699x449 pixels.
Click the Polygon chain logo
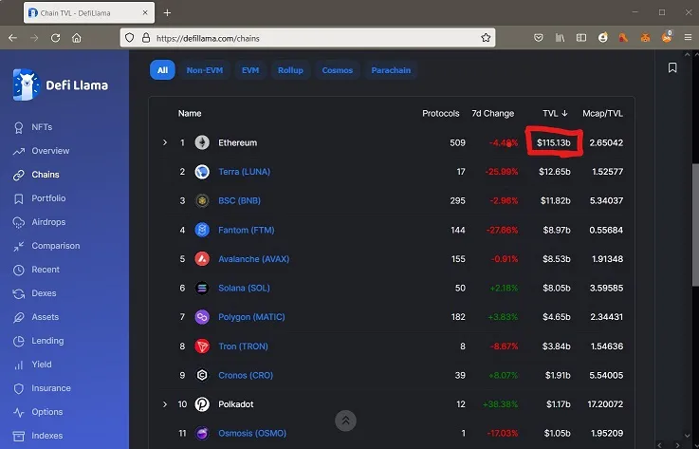pyautogui.click(x=202, y=317)
